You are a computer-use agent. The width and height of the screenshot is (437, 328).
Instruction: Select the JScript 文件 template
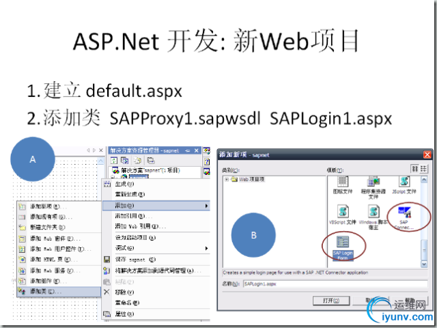(x=404, y=185)
